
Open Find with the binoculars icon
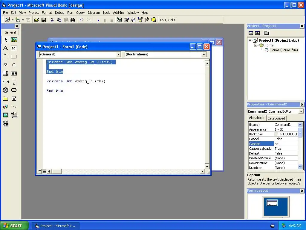click(73, 20)
